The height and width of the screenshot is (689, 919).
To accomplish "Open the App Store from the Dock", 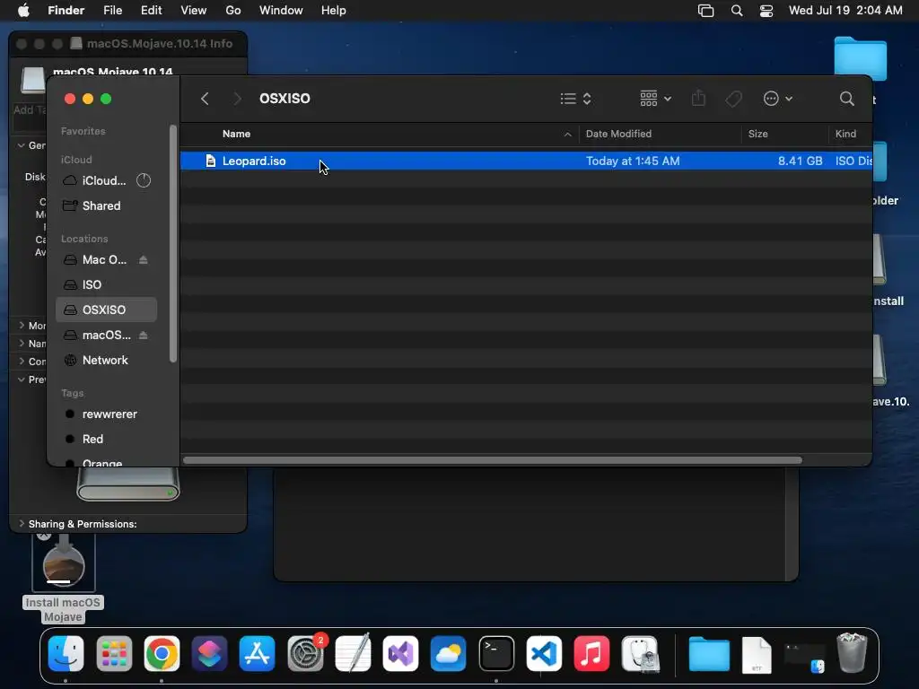I will coord(257,653).
